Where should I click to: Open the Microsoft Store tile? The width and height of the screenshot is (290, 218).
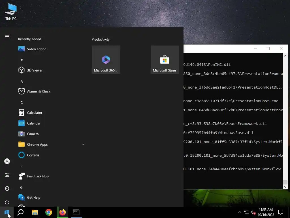[x=165, y=60]
